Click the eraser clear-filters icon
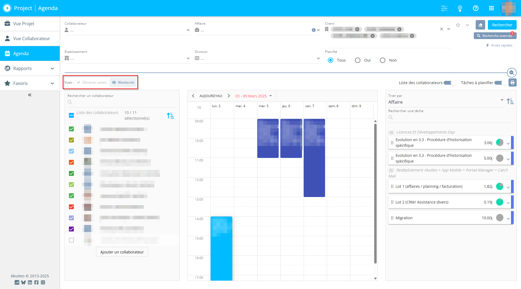 pyautogui.click(x=480, y=25)
